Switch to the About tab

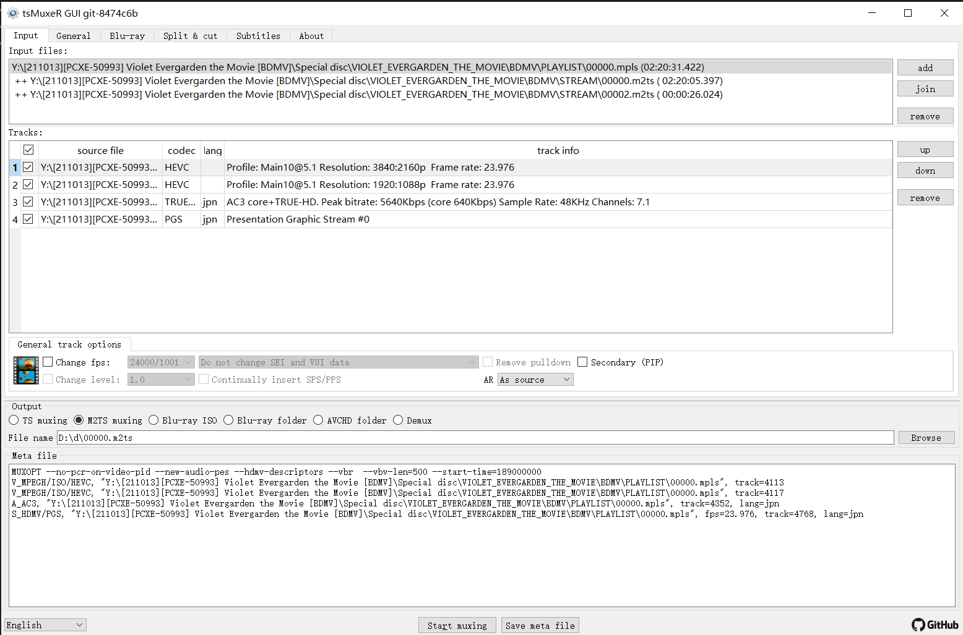click(311, 36)
